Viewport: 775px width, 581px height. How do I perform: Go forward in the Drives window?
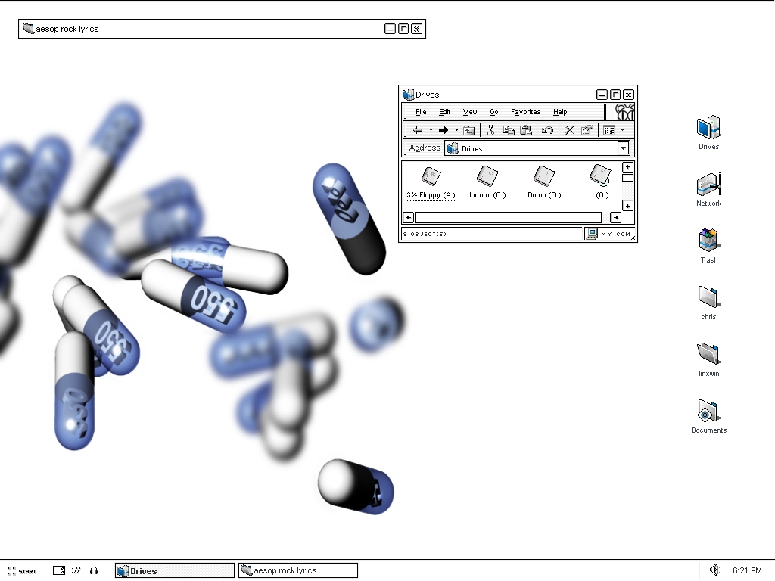click(444, 130)
